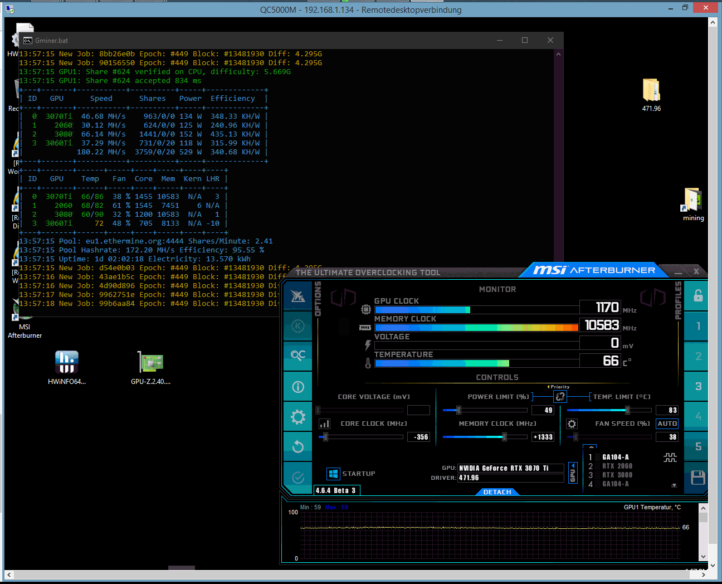Click the Temp Limit slider handle
This screenshot has height=584, width=722.
click(627, 410)
